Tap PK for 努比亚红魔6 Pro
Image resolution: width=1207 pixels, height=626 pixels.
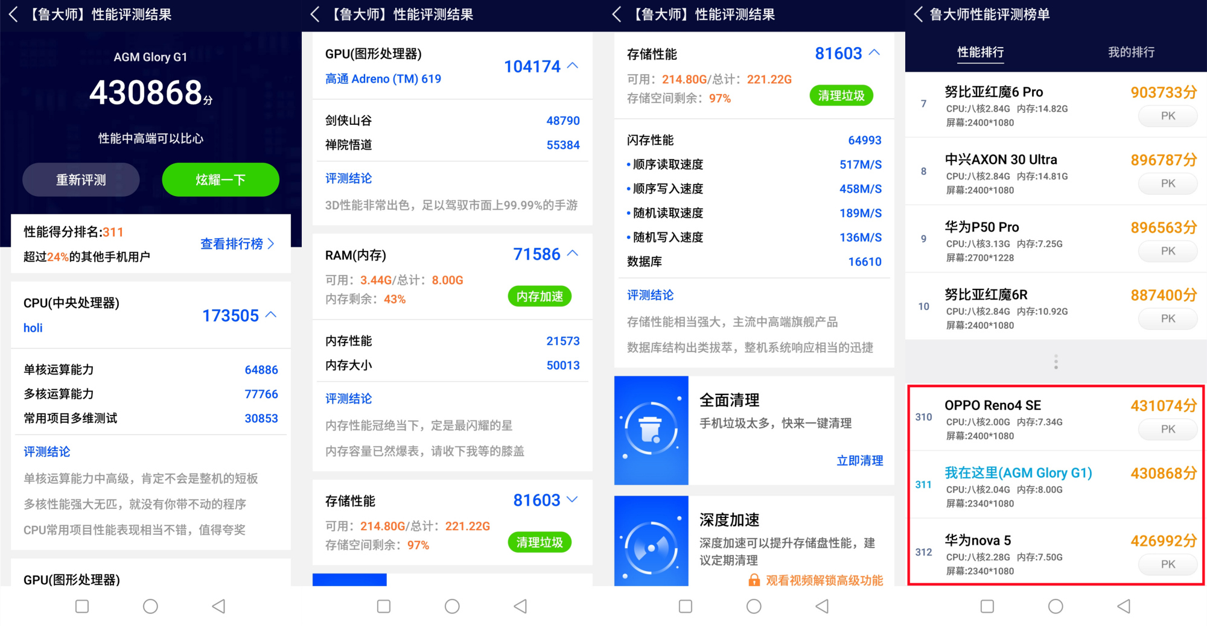pyautogui.click(x=1168, y=116)
